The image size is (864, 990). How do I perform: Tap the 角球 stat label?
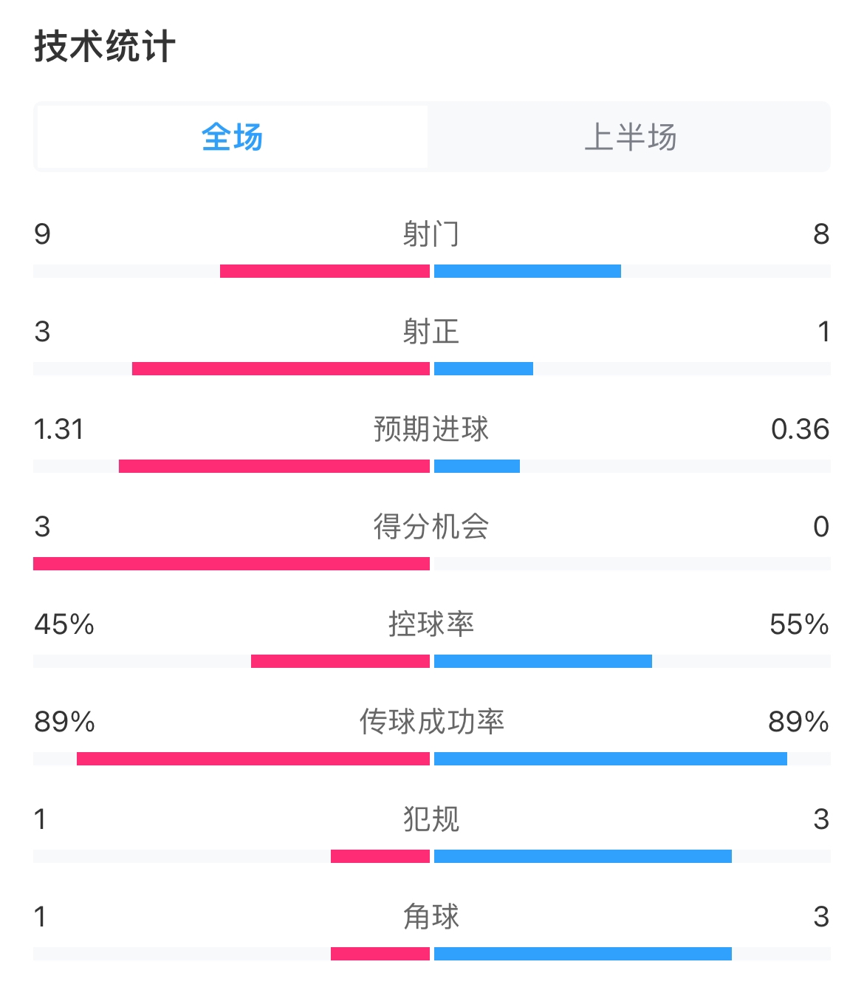[431, 917]
